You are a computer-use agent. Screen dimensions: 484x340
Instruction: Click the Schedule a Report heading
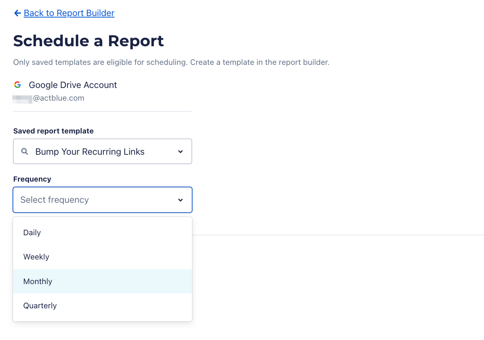[x=88, y=41]
